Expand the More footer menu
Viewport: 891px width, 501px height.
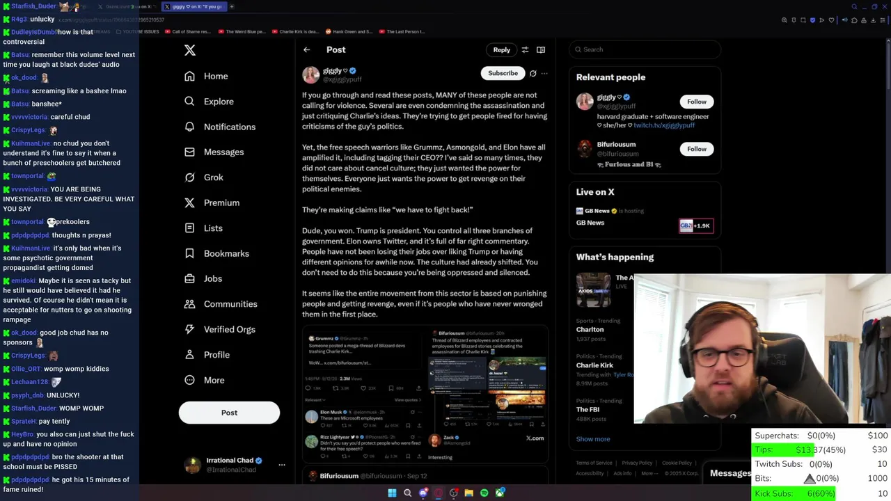pyautogui.click(x=649, y=473)
